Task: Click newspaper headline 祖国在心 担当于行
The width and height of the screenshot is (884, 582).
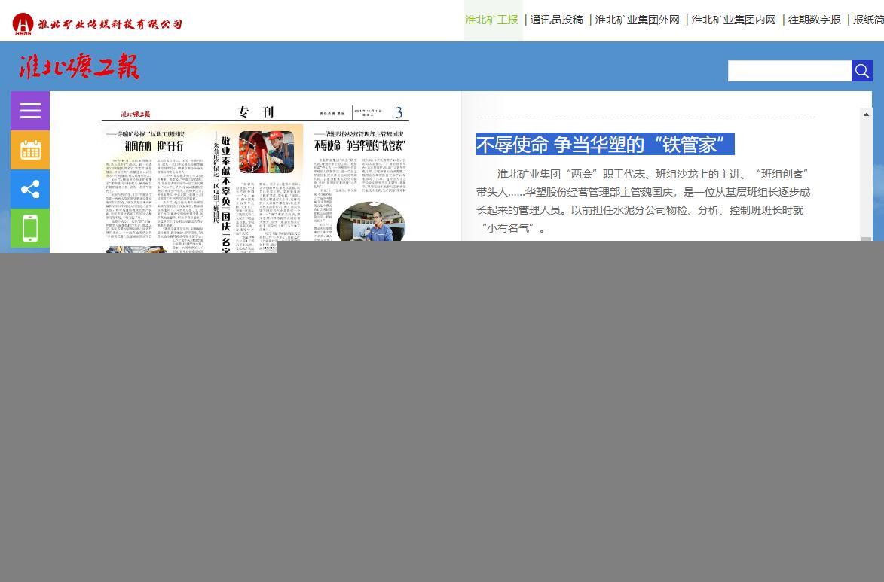Action: click(154, 146)
